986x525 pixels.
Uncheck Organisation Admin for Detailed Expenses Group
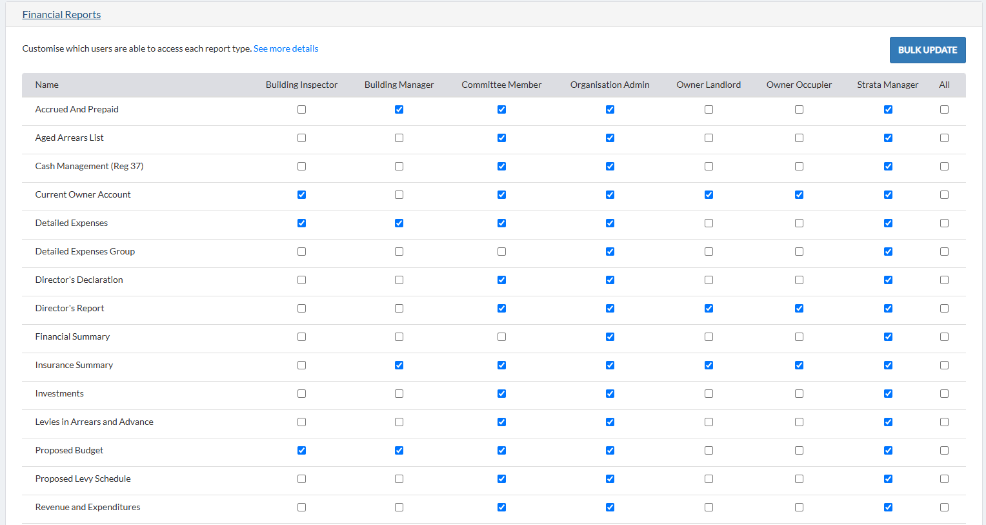point(610,251)
